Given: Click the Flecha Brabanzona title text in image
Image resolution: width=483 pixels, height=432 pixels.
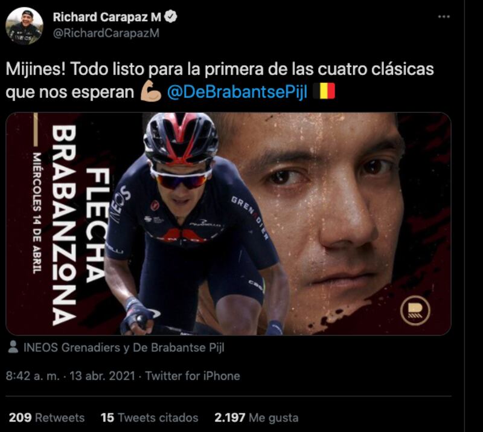Looking at the screenshot, I should pyautogui.click(x=81, y=225).
